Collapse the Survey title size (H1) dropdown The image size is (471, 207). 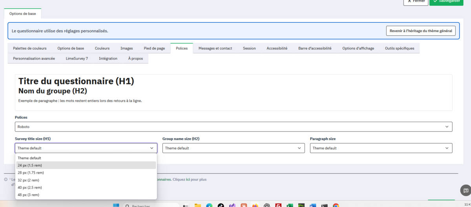[x=86, y=148]
